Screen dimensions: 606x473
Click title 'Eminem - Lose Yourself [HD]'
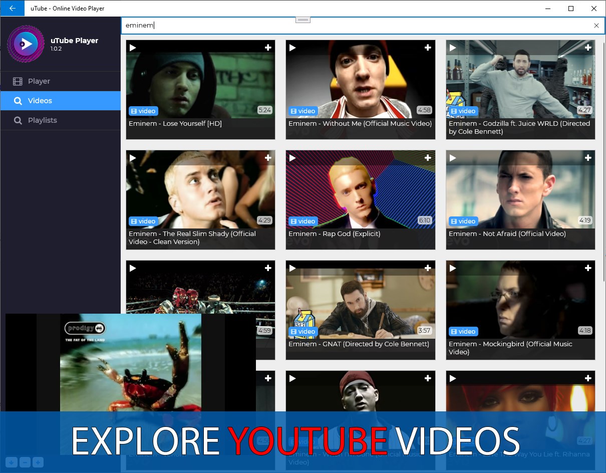[175, 124]
